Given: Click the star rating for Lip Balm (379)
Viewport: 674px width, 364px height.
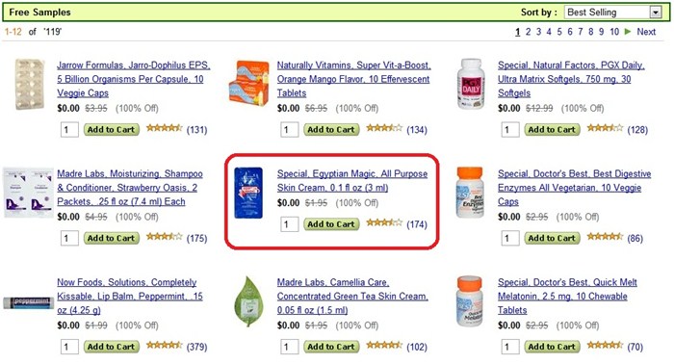Looking at the screenshot, I should 165,345.
